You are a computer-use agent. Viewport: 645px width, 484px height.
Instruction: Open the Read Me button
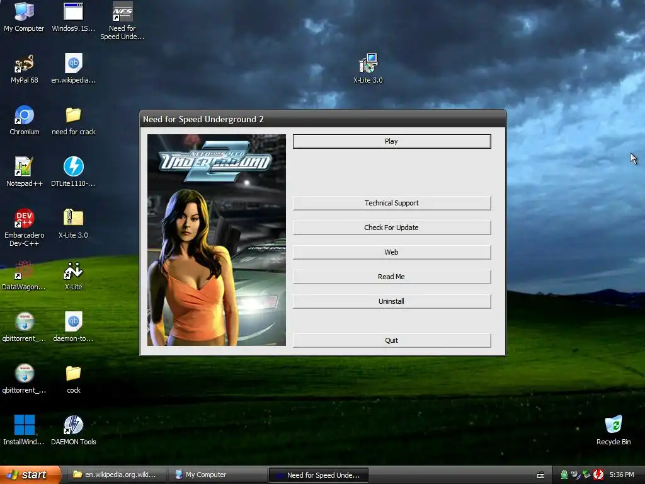pos(392,277)
